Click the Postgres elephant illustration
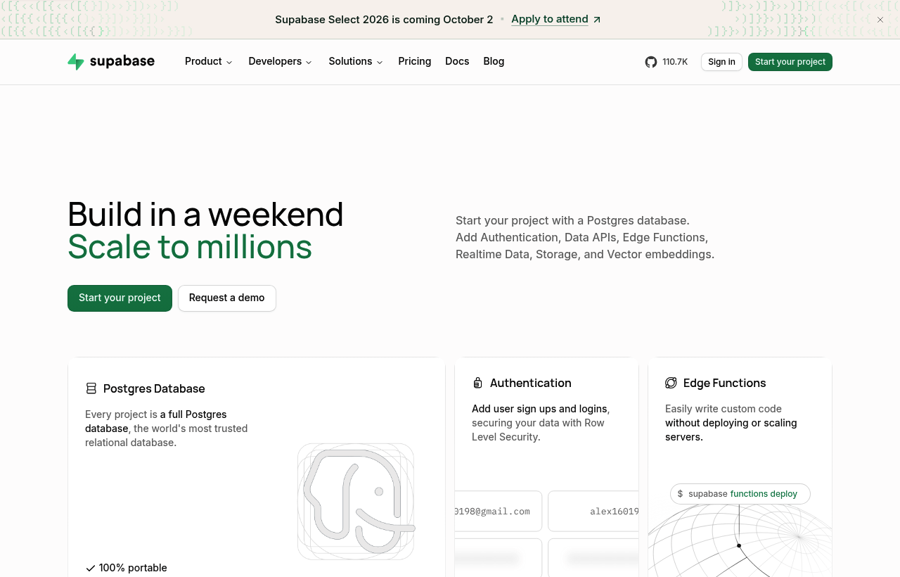Screen dimensions: 900x577 (x=356, y=502)
